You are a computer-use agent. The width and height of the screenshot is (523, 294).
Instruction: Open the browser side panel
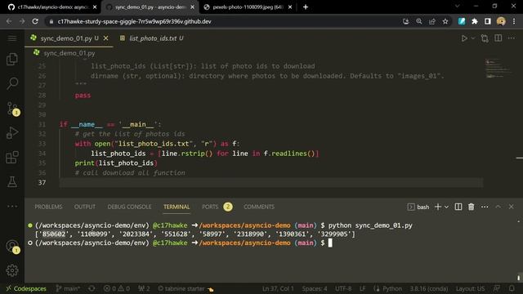(x=488, y=21)
